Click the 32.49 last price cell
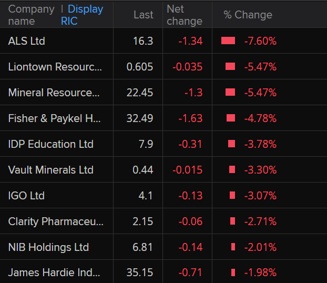The height and width of the screenshot is (283, 327). point(140,118)
